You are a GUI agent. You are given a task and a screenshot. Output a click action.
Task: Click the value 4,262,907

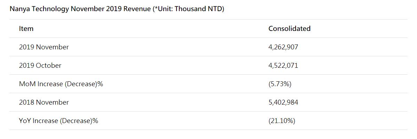(283, 47)
